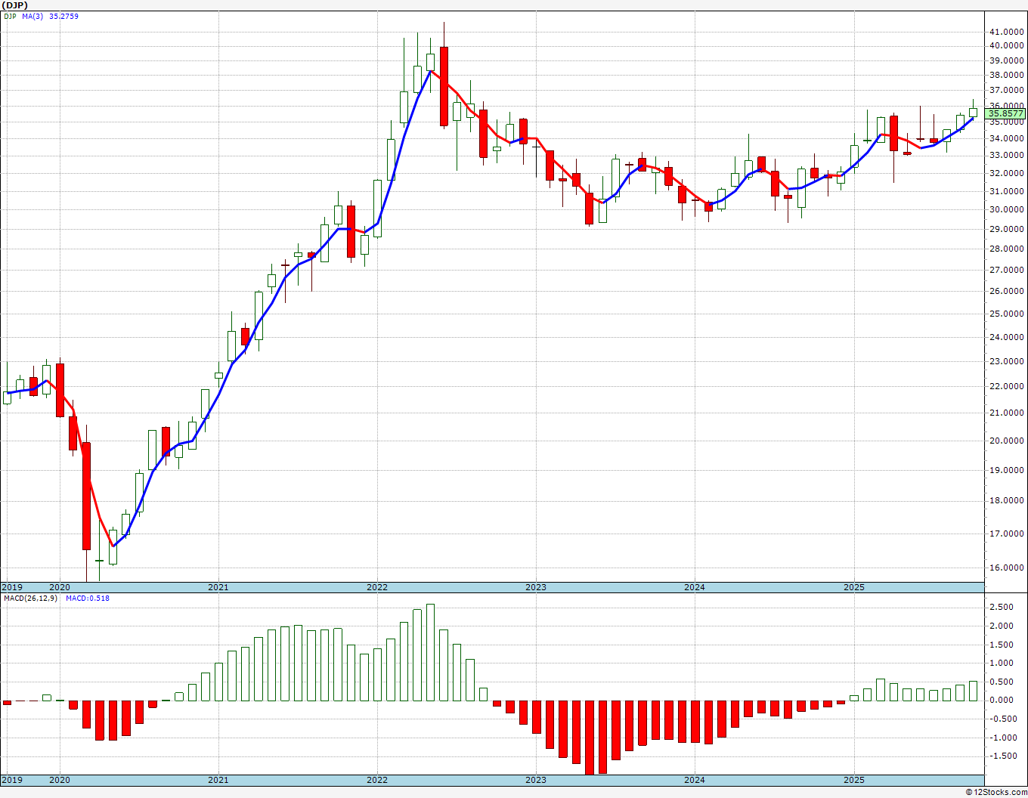Click the 41.0000 price axis label
1028x798 pixels.
point(1007,32)
